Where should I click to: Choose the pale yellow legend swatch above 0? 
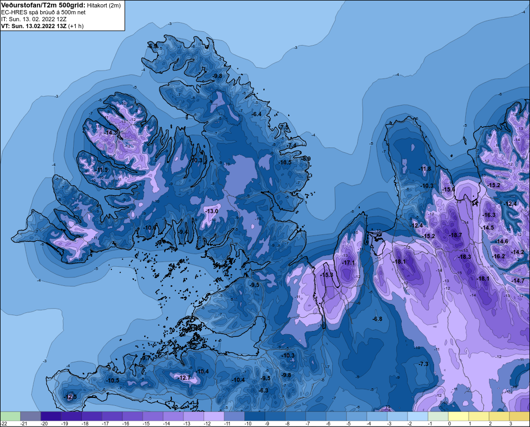tap(458, 416)
